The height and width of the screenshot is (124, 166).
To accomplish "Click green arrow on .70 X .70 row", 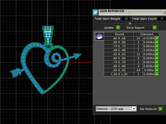I will click(x=157, y=62).
